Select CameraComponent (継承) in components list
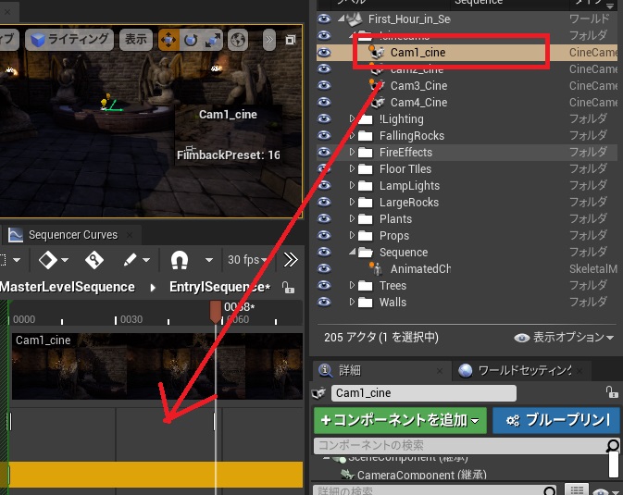 click(x=421, y=476)
